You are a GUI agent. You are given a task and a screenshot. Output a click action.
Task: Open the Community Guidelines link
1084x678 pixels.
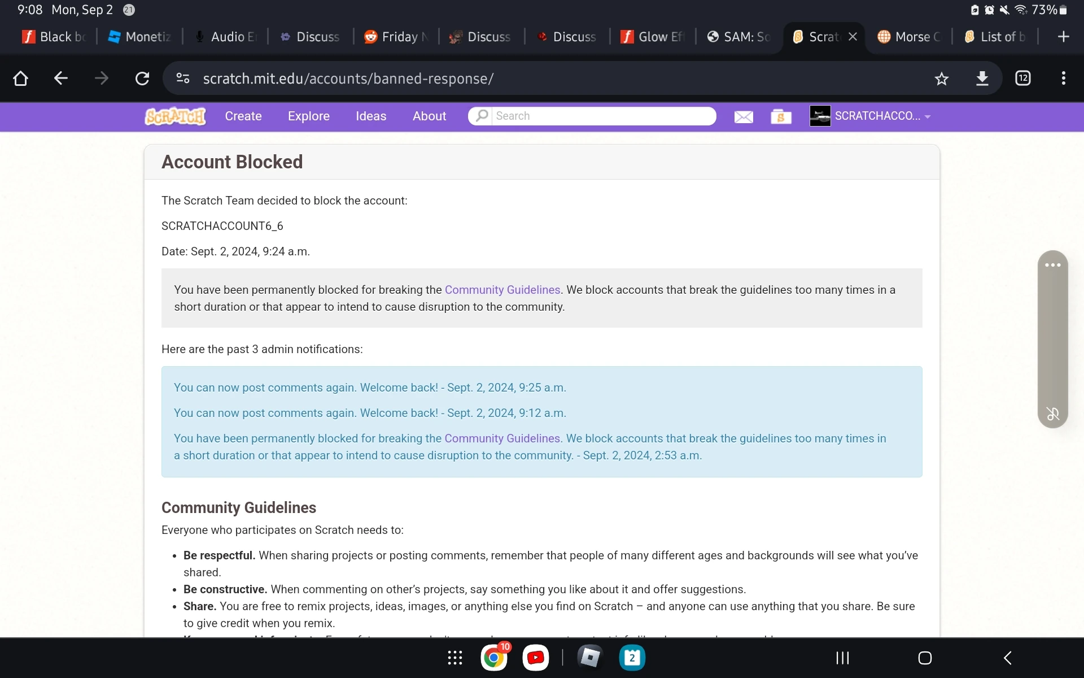pyautogui.click(x=502, y=289)
